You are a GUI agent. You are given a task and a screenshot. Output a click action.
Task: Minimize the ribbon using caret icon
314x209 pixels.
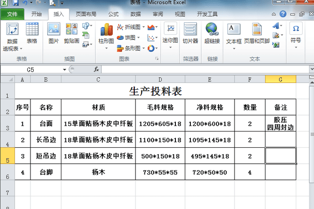(x=274, y=14)
